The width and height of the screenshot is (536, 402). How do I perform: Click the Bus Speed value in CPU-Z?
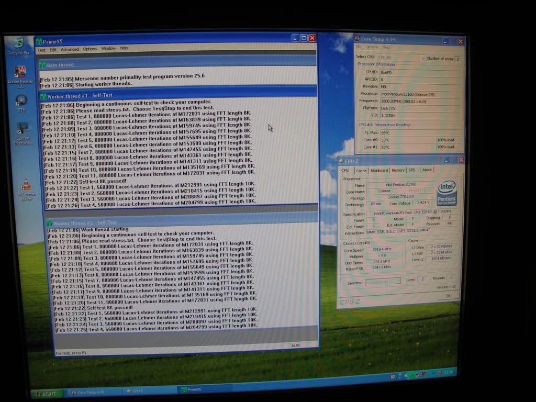point(382,262)
